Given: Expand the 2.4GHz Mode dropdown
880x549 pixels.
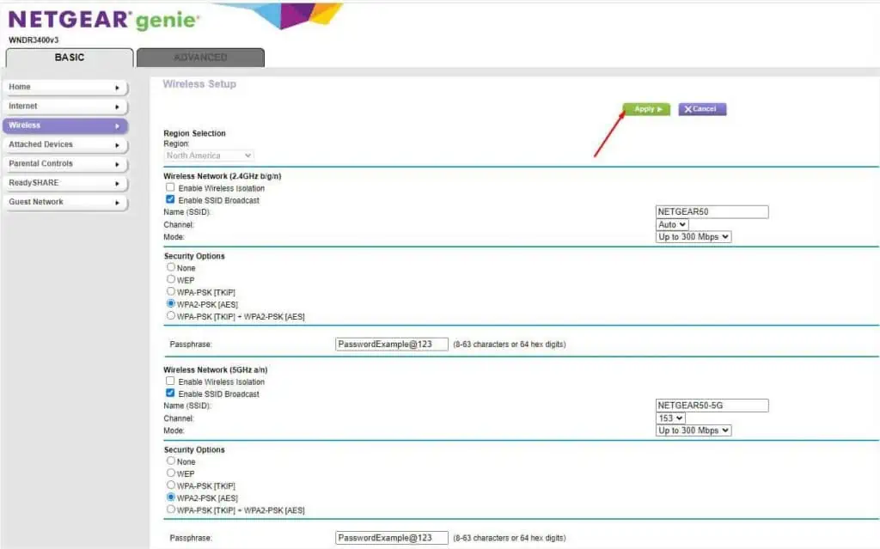Looking at the screenshot, I should [x=694, y=237].
